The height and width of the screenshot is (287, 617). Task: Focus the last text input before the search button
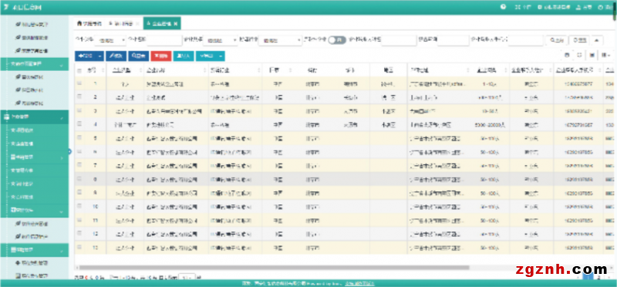(x=526, y=40)
